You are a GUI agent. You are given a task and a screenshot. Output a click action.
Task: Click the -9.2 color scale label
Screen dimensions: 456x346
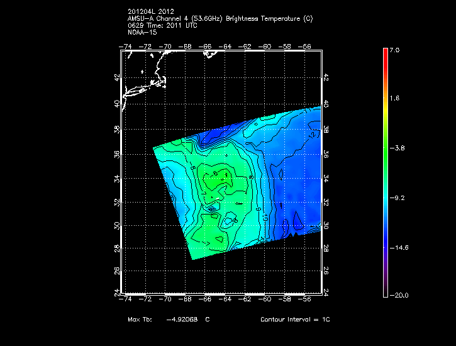tap(398, 198)
